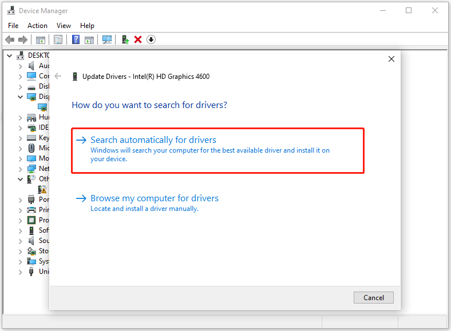Viewport: 451px width, 331px height.
Task: Click the Cancel button
Action: [374, 298]
